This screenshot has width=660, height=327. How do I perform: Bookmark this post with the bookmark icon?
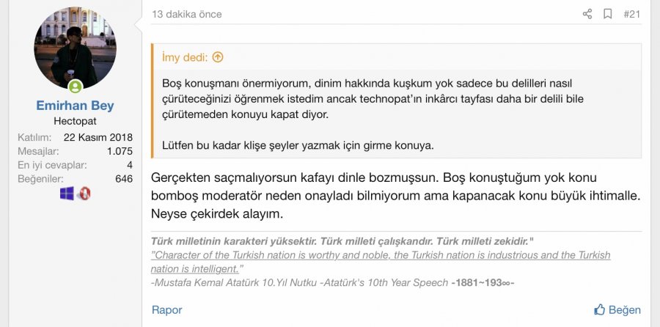coord(608,14)
